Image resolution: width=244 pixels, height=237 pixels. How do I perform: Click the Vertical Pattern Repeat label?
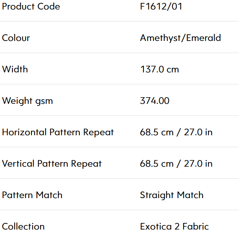click(52, 164)
